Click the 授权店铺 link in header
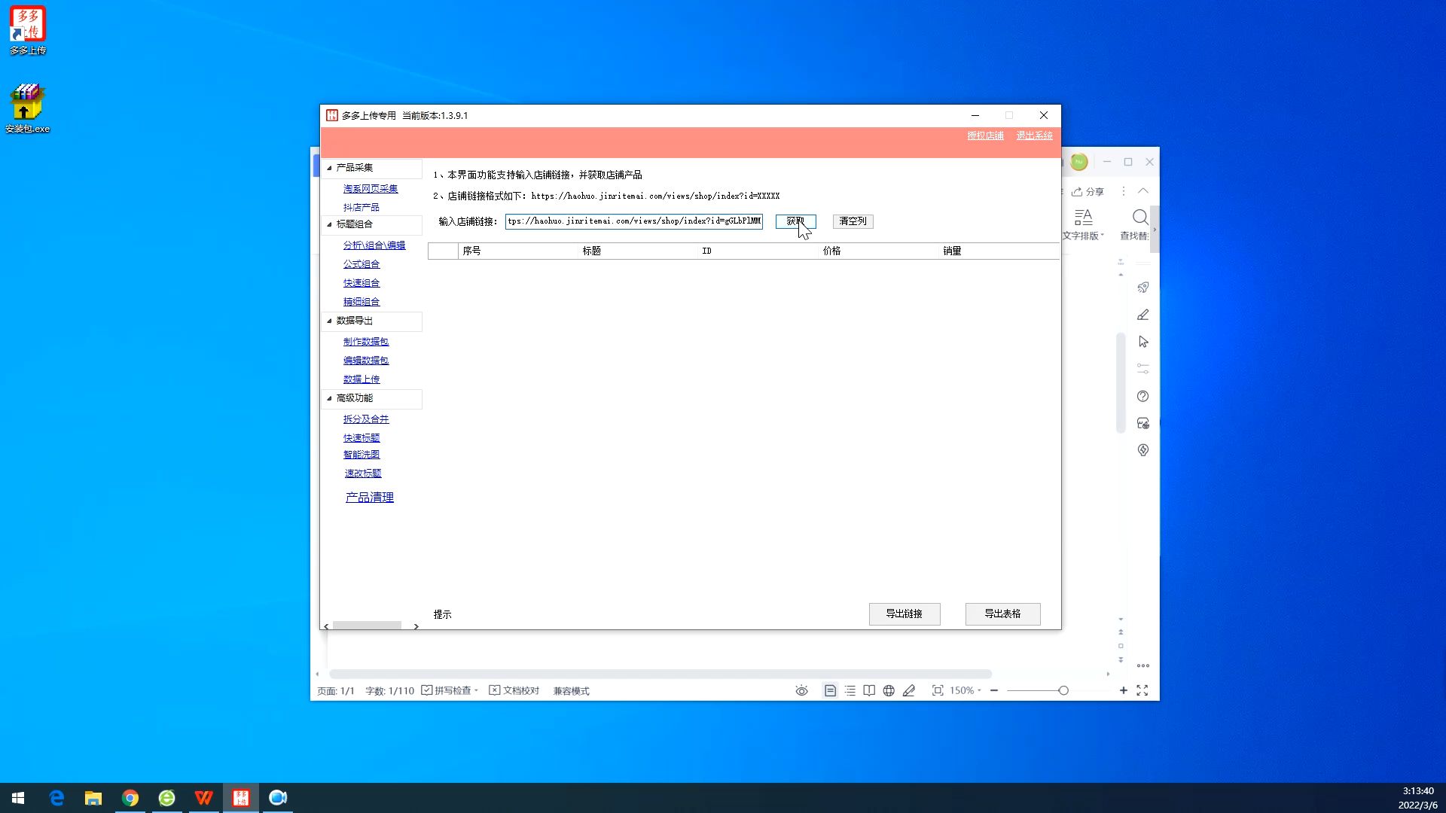Screen dimensions: 1446x813 point(985,135)
